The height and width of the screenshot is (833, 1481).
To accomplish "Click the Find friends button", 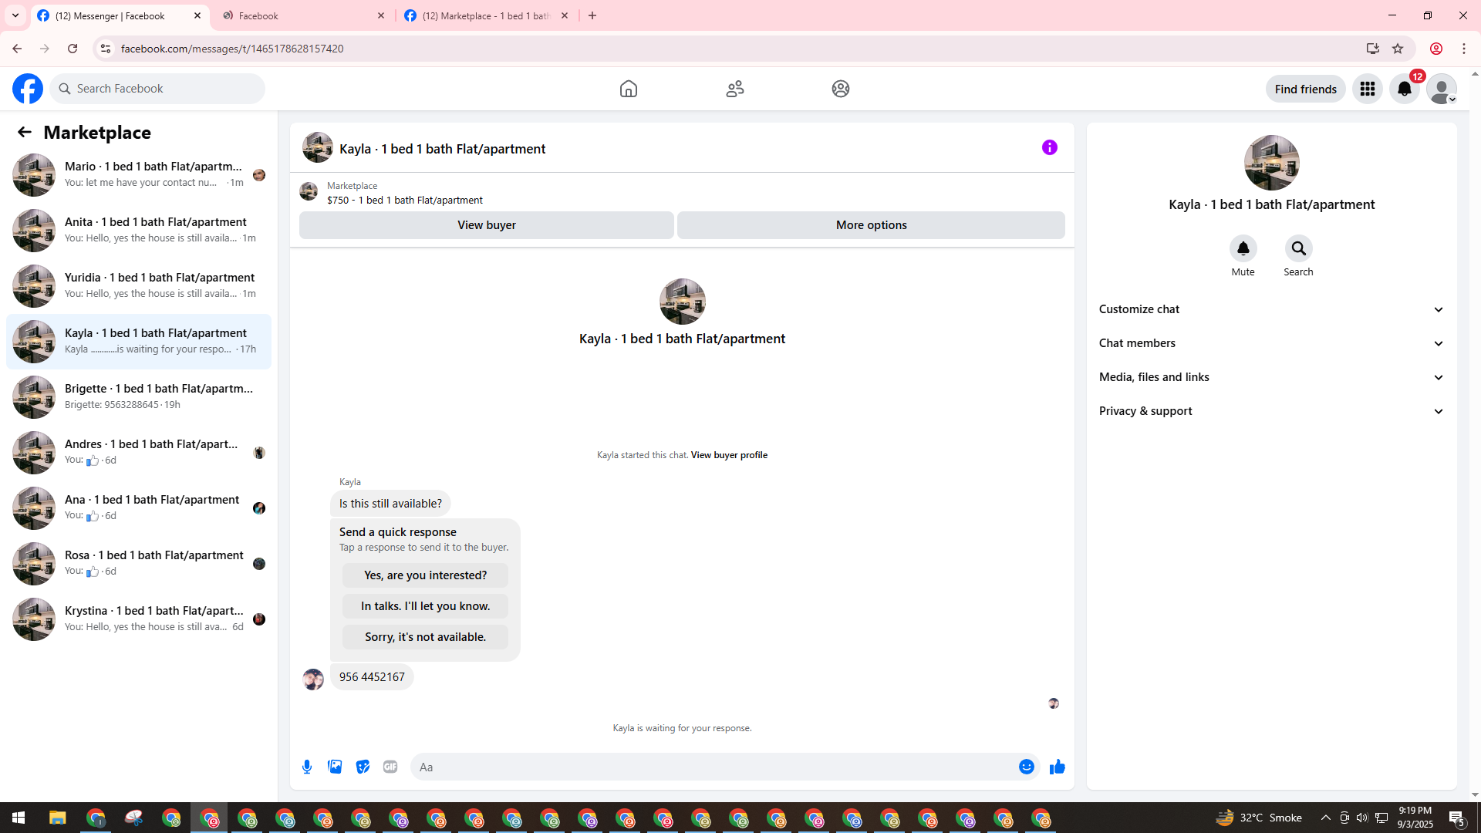I will click(1306, 89).
